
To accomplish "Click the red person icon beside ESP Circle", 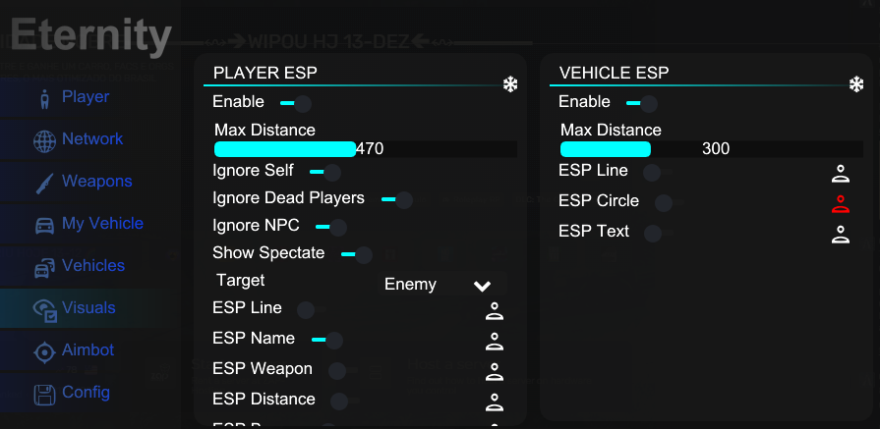I will point(840,204).
